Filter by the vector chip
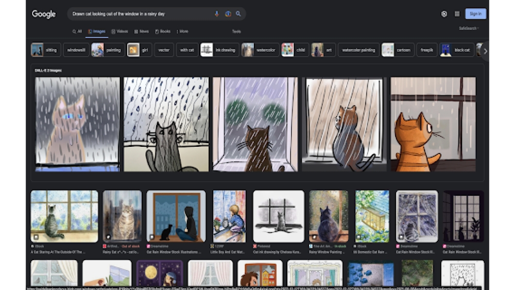The width and height of the screenshot is (515, 290). [164, 50]
